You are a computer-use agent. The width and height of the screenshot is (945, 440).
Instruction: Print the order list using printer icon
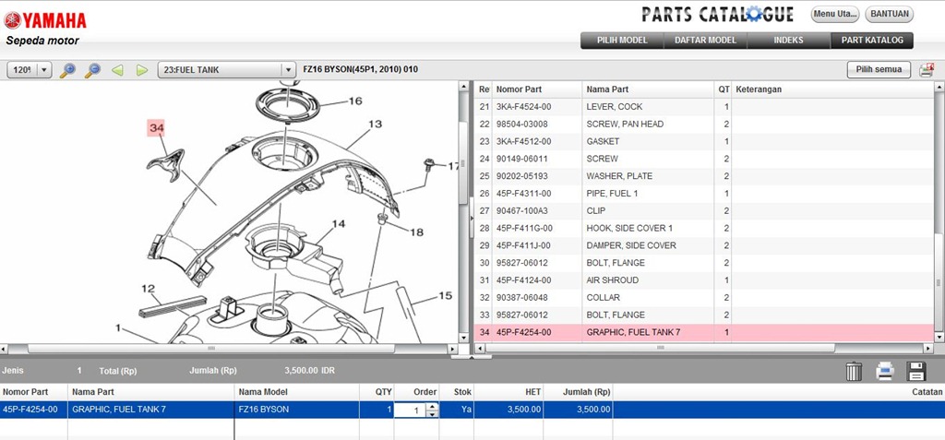pyautogui.click(x=885, y=371)
